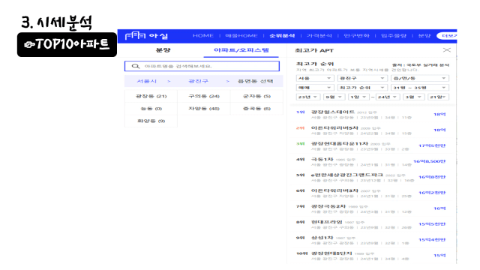Click the search magnifier icon
Viewport: 480px width, 270px height.
click(x=136, y=66)
